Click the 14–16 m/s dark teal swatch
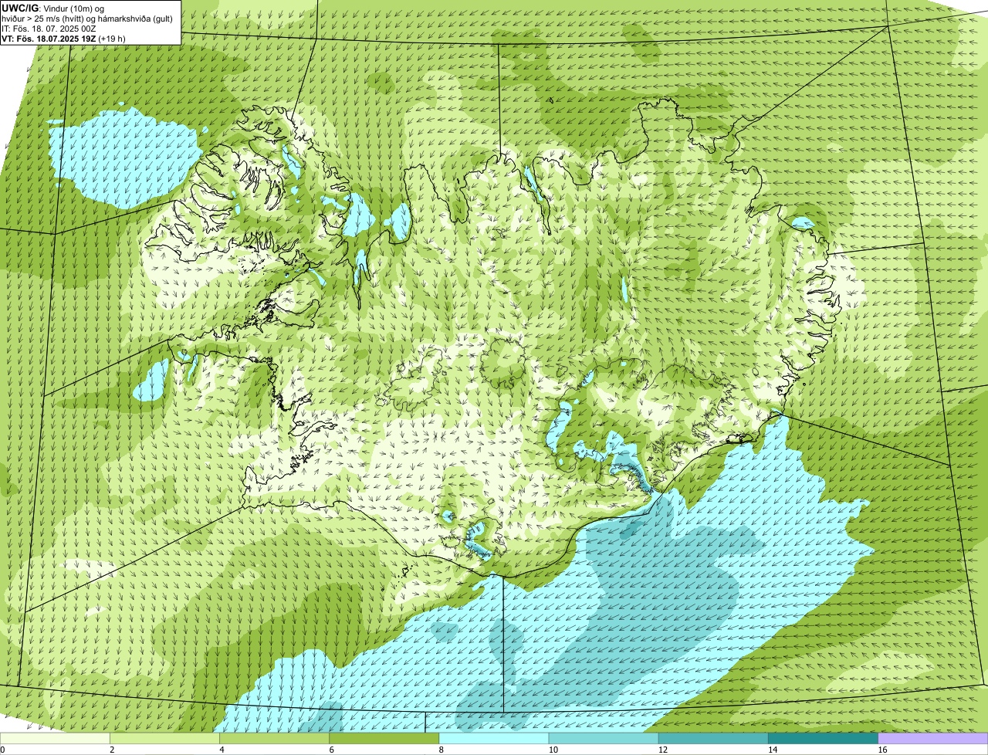Screen dimensions: 988x755 click(x=824, y=738)
